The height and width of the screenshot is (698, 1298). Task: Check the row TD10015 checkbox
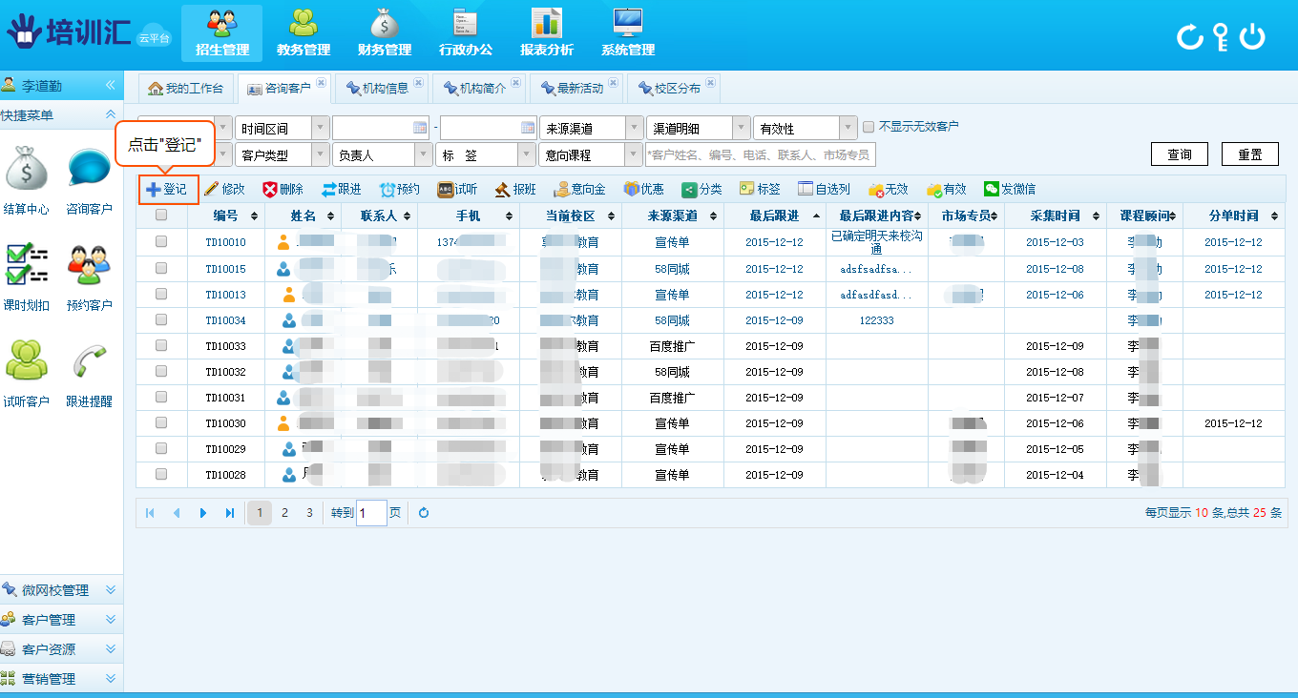(x=161, y=269)
